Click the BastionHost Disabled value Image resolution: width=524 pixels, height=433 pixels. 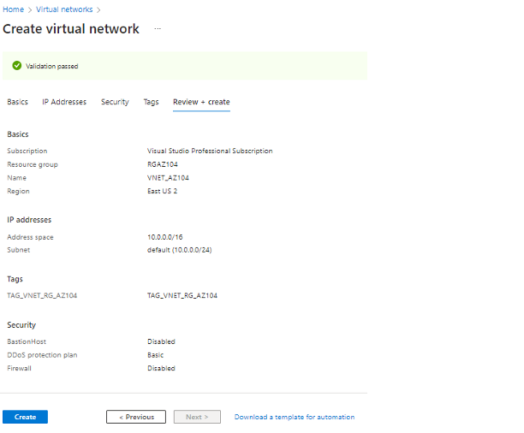coord(161,341)
